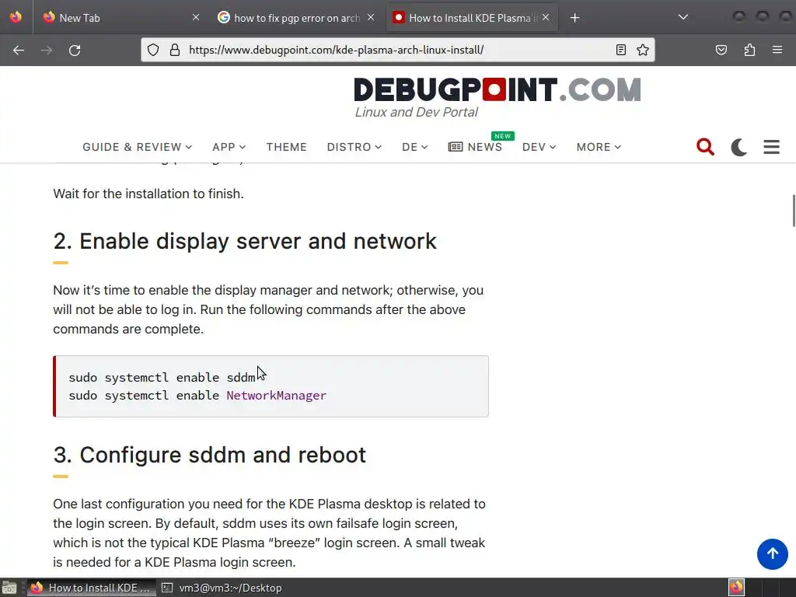Switch to the pgp error search tab
The image size is (796, 597).
[x=296, y=18]
